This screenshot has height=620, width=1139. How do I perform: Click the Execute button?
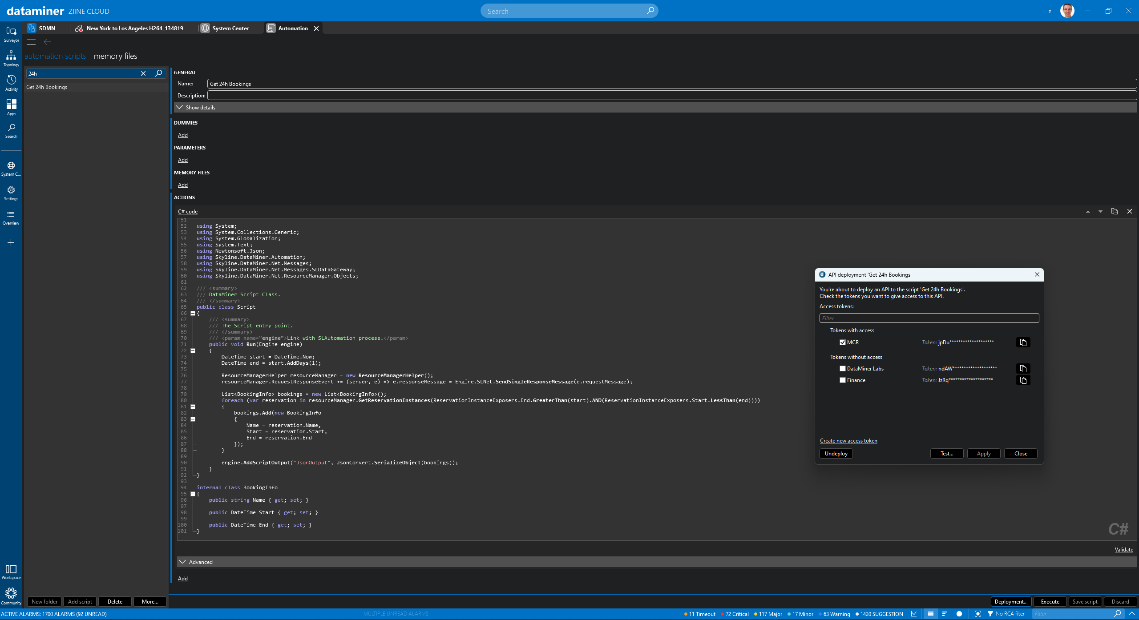(1050, 602)
